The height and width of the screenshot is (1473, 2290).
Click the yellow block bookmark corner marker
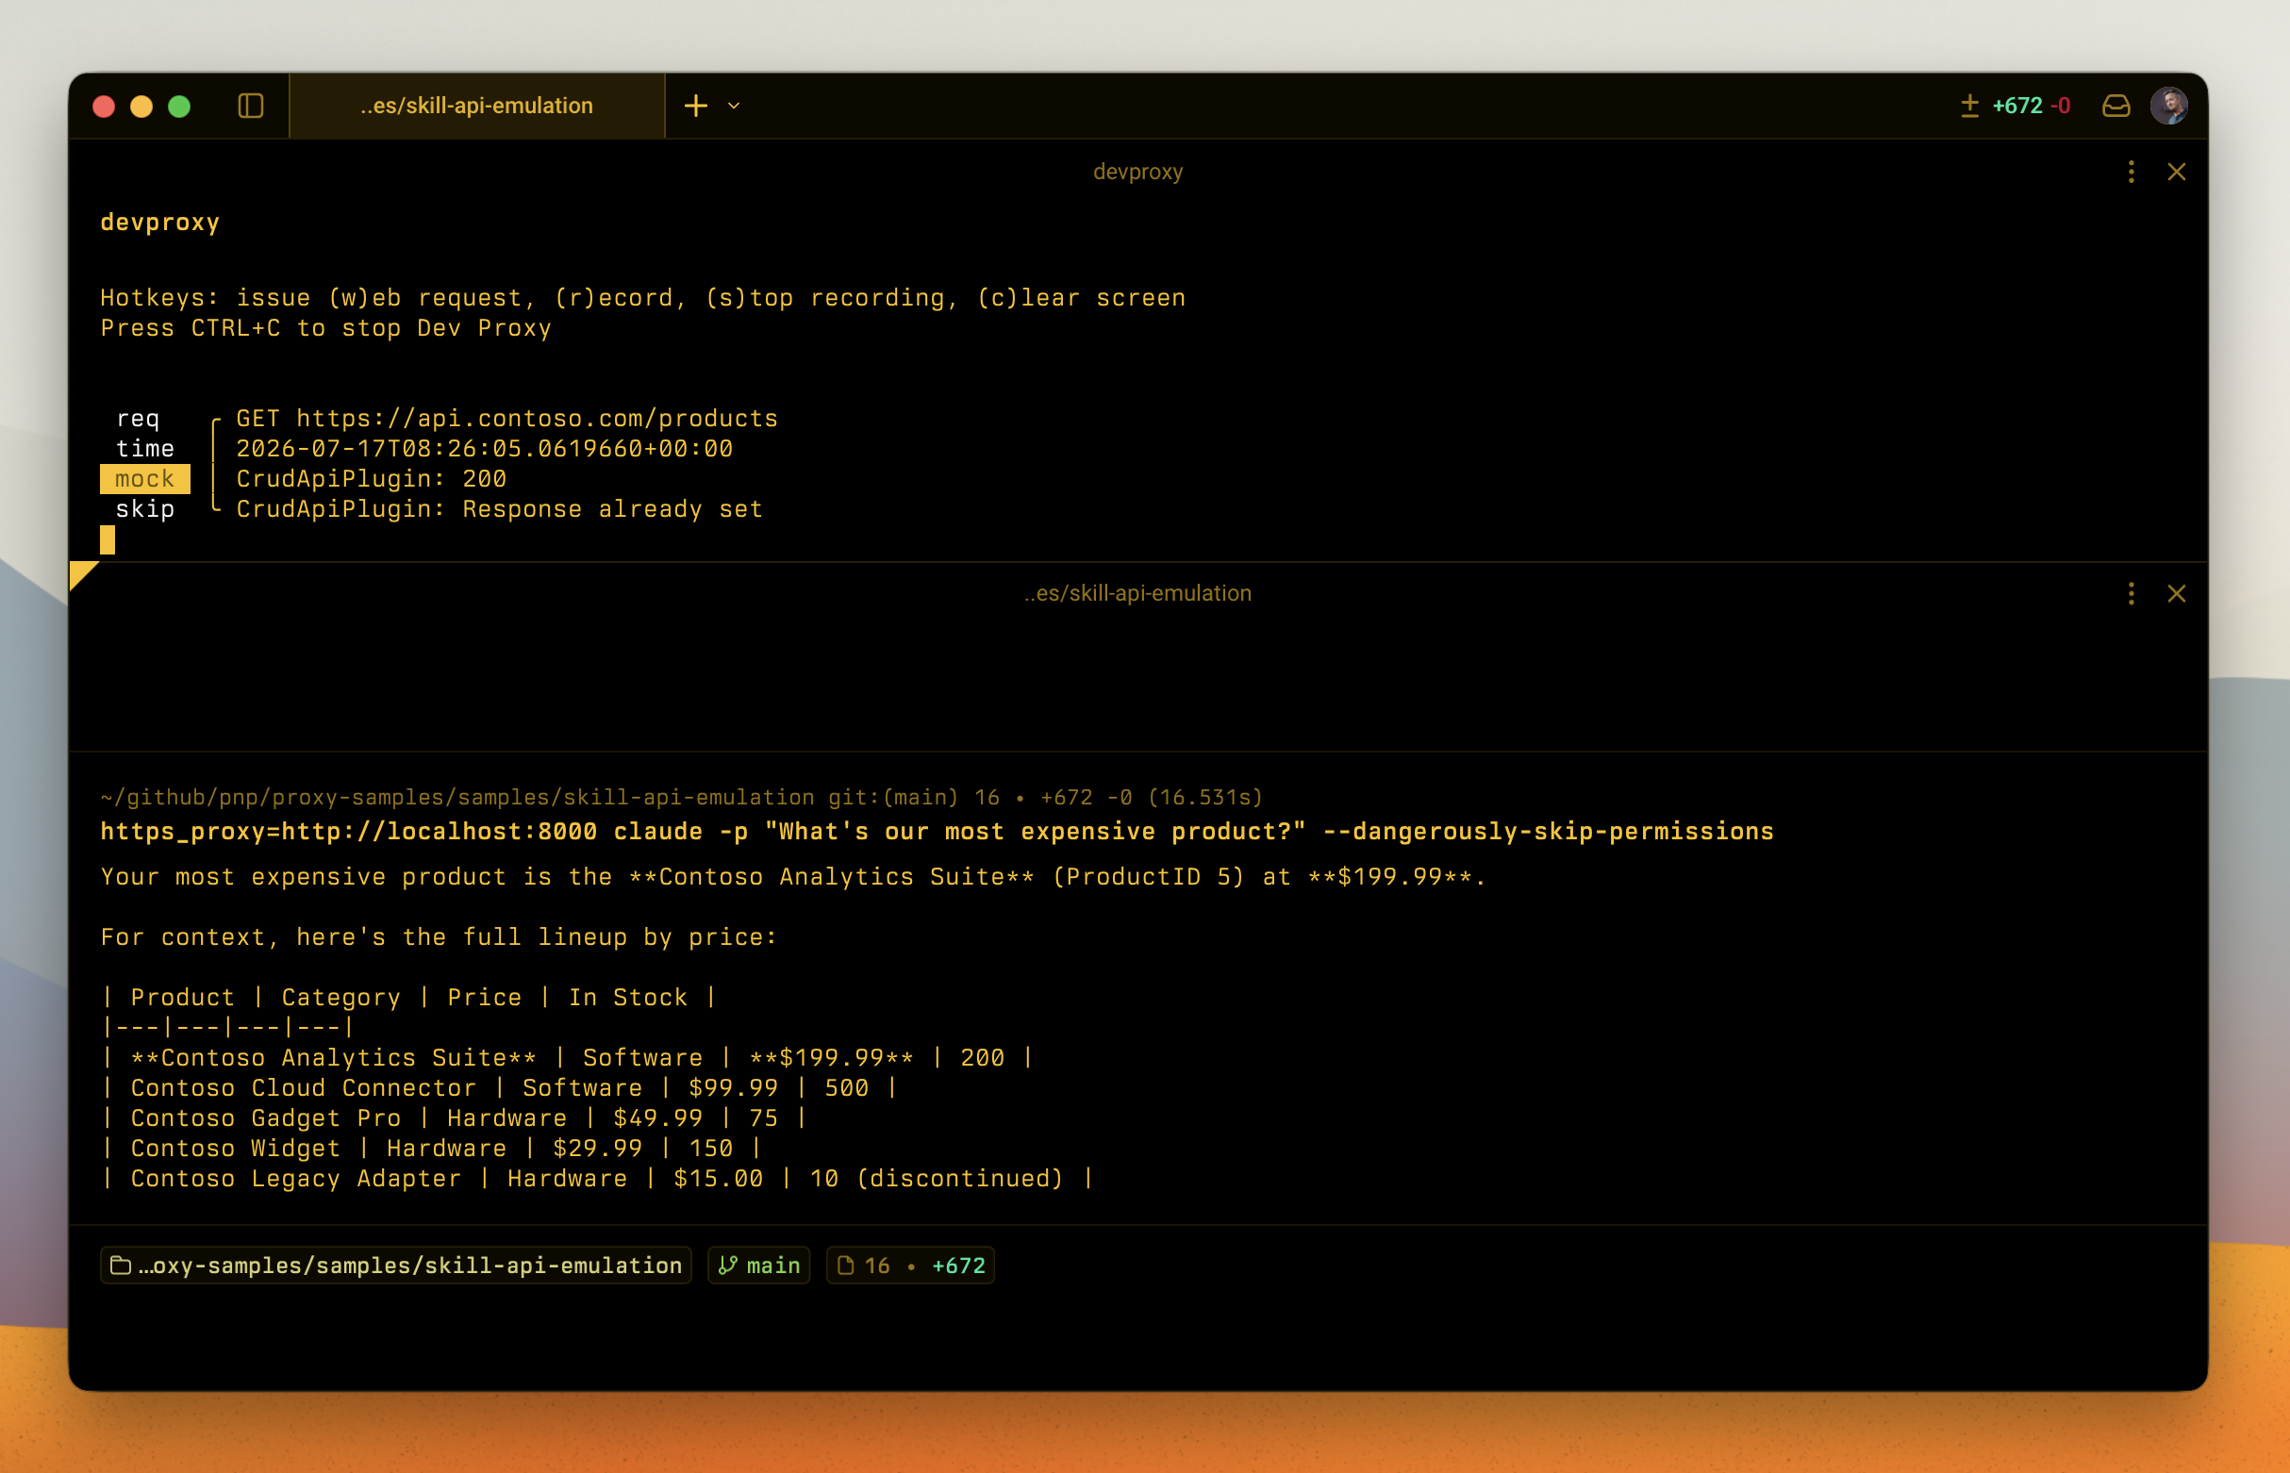click(x=81, y=574)
